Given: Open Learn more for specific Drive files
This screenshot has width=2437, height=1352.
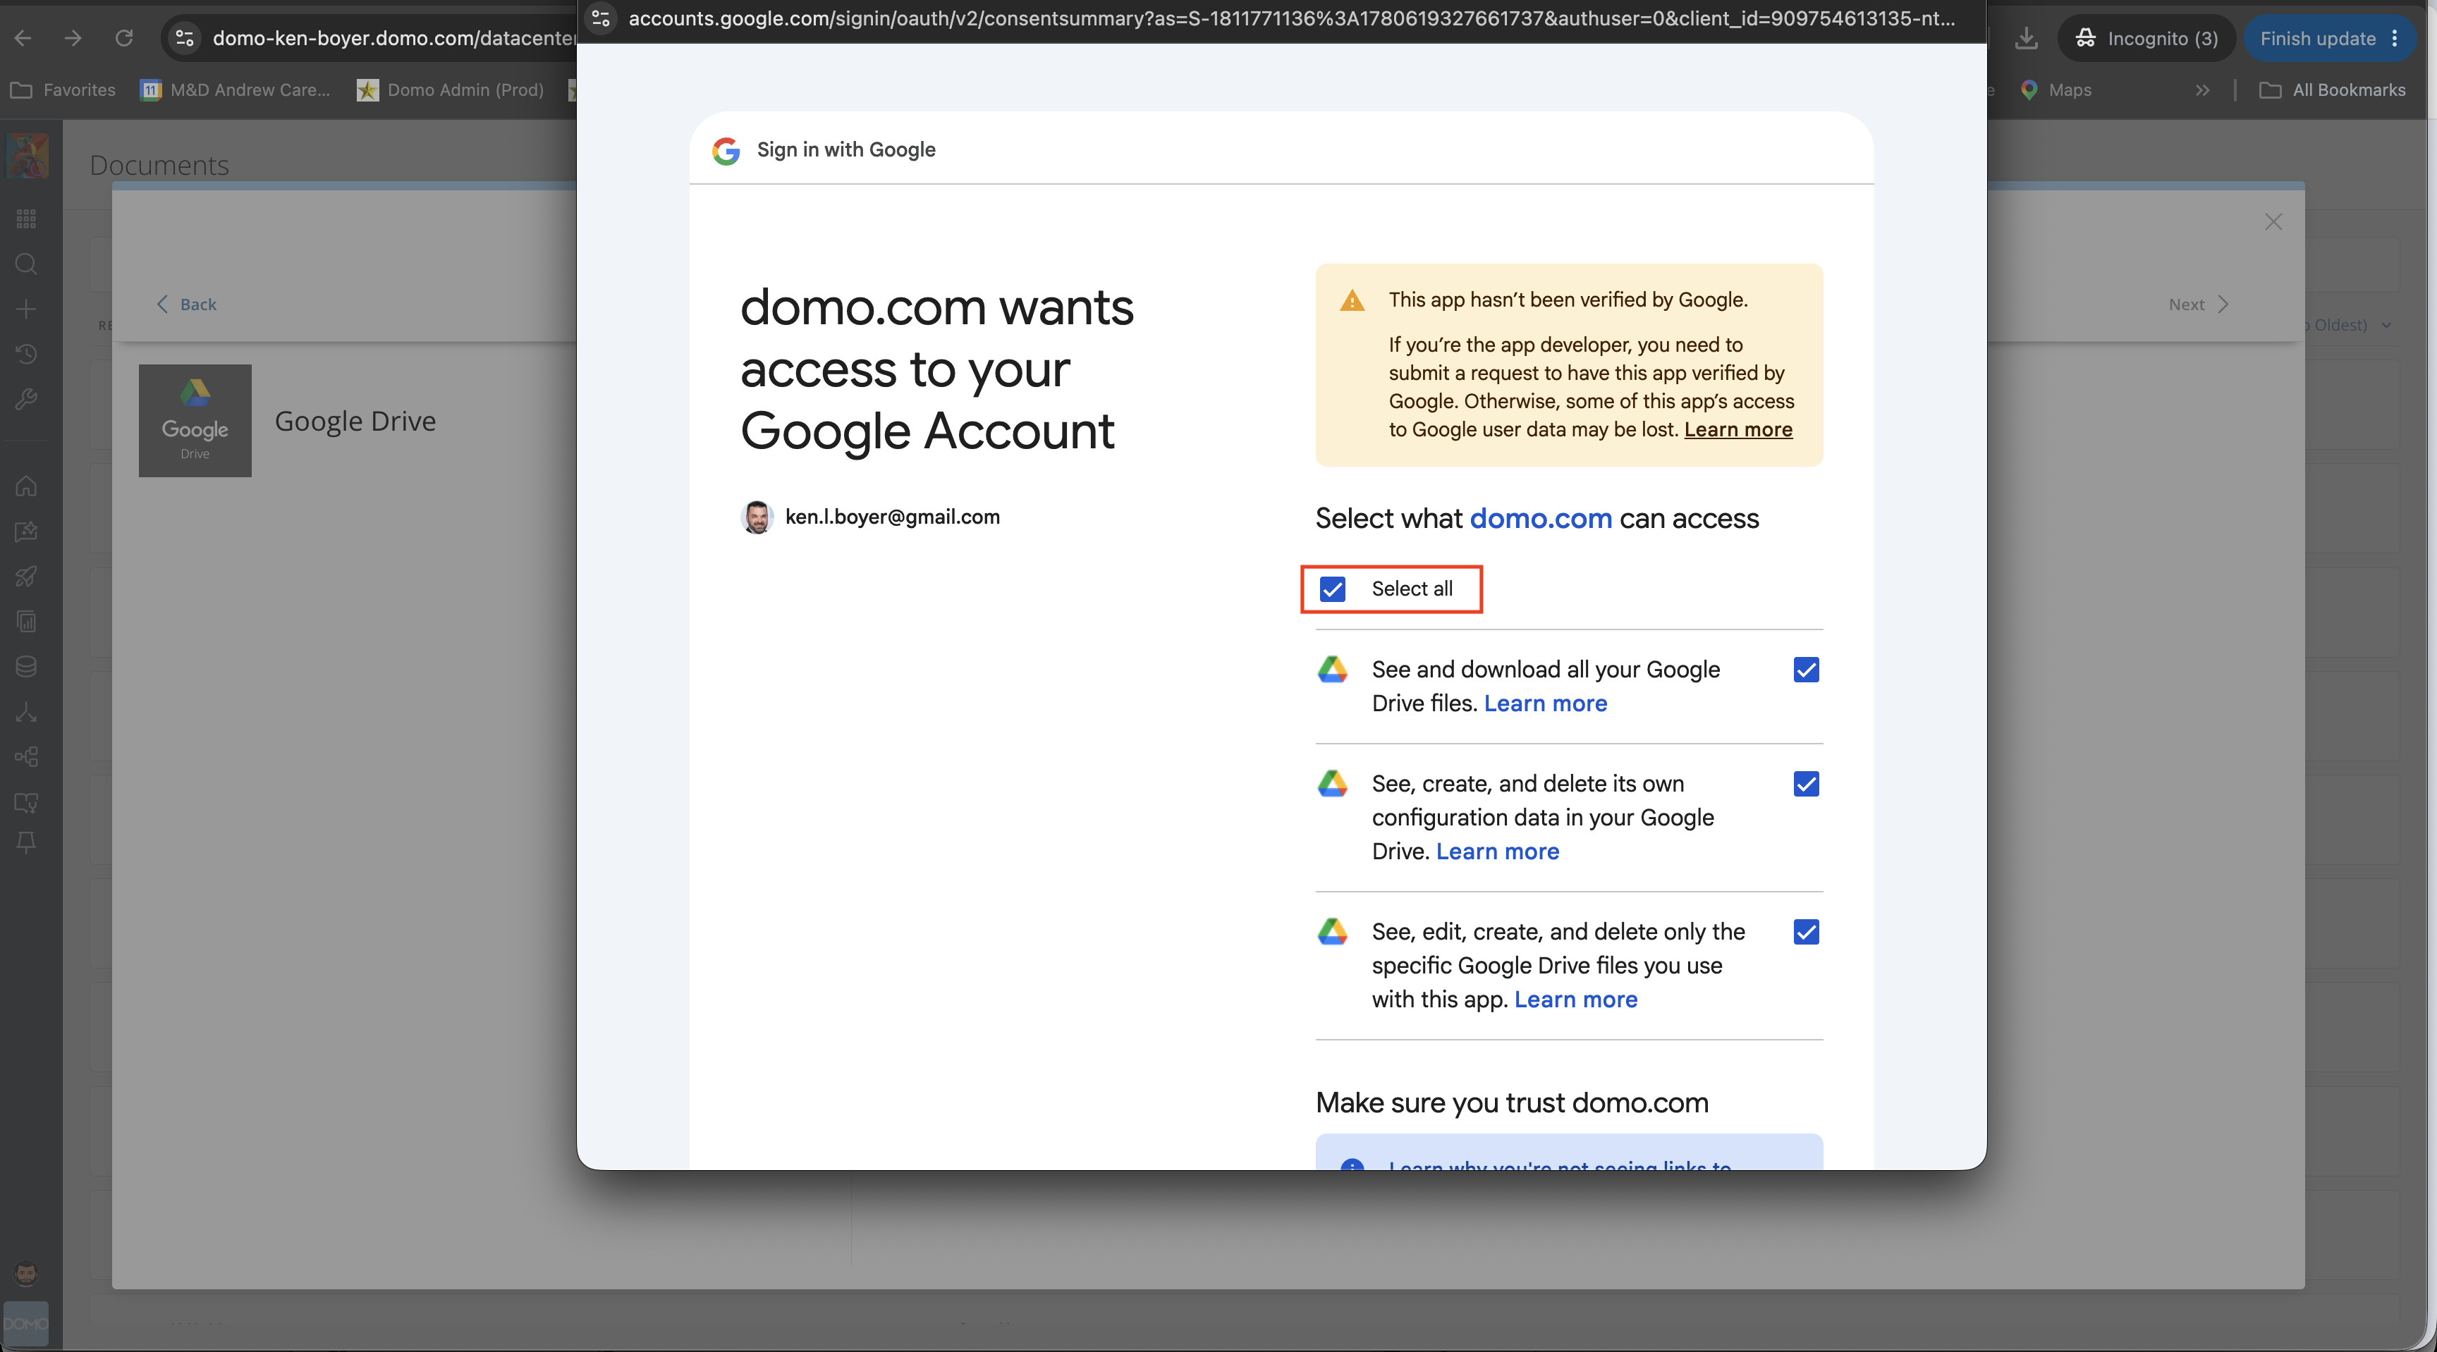Looking at the screenshot, I should tap(1576, 1000).
